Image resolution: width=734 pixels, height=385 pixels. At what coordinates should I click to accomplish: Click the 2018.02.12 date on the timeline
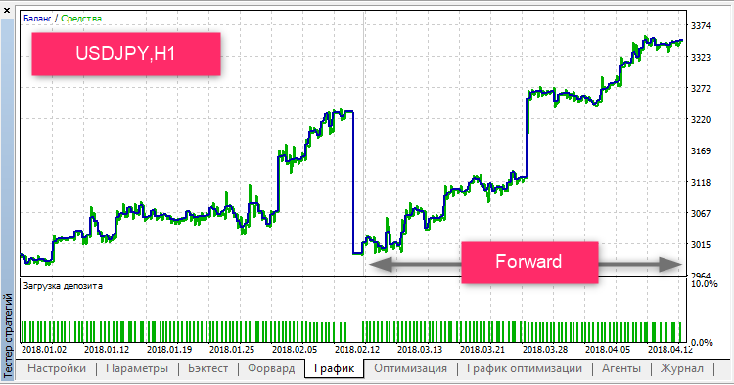(357, 349)
